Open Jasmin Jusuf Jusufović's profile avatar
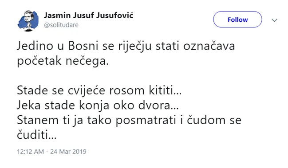This screenshot has height=168, width=288. point(28,20)
